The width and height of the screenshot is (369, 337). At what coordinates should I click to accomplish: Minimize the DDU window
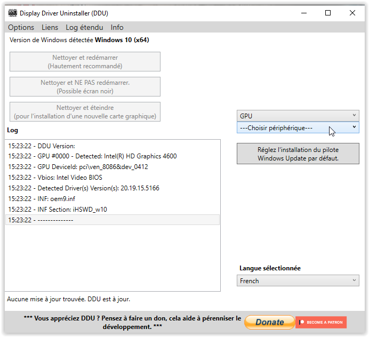tap(304, 13)
